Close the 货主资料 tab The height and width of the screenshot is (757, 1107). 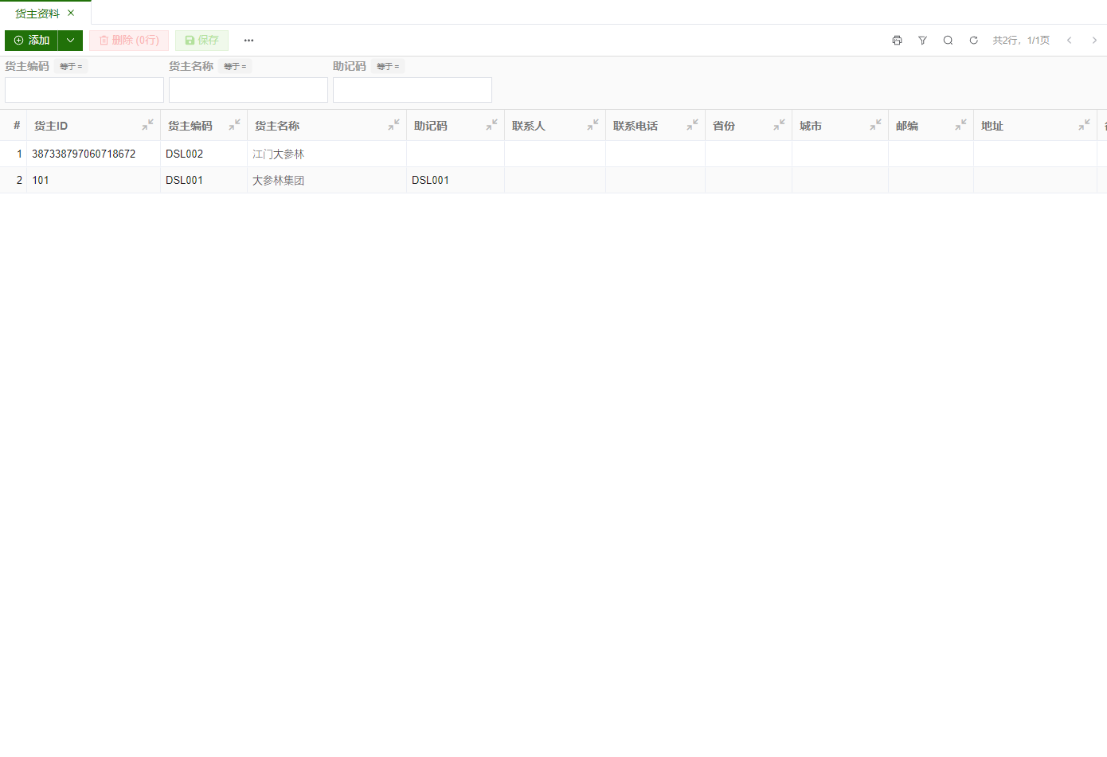(71, 13)
